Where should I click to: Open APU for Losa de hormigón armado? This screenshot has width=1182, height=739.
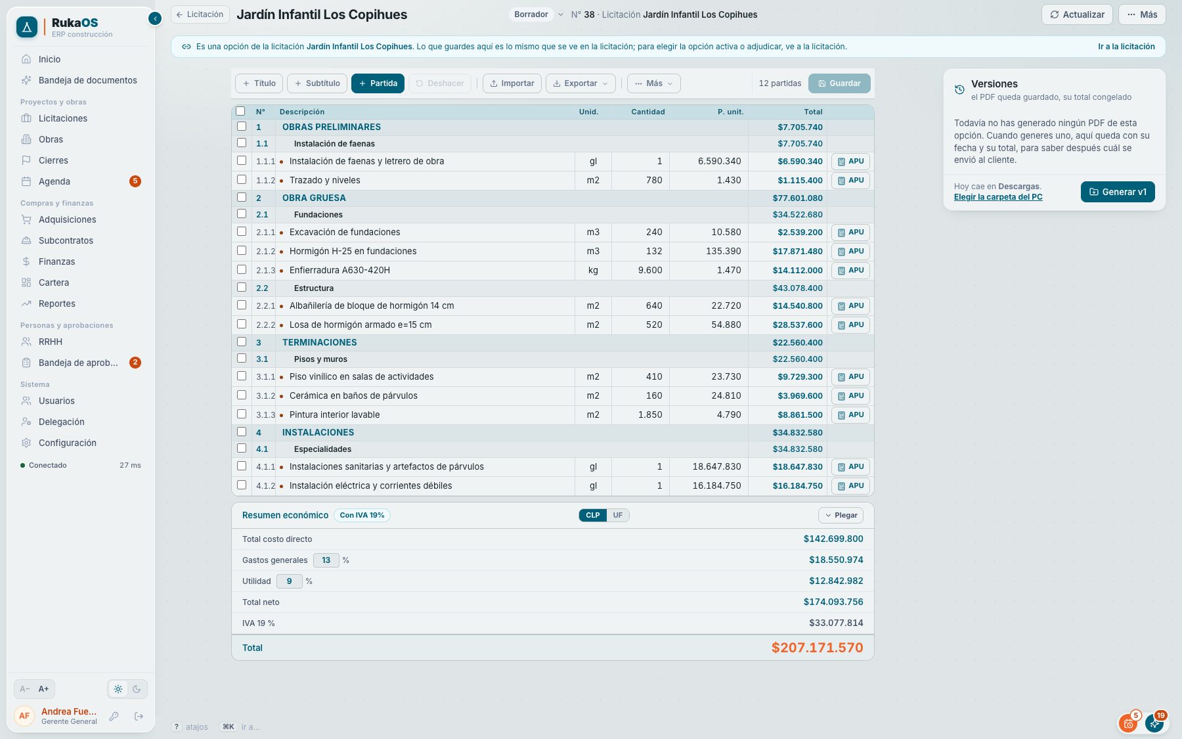pyautogui.click(x=851, y=325)
